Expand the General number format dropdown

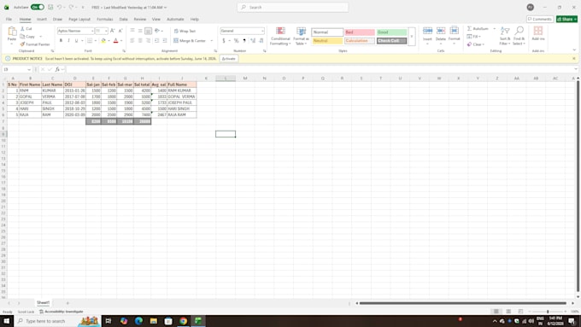coord(262,31)
